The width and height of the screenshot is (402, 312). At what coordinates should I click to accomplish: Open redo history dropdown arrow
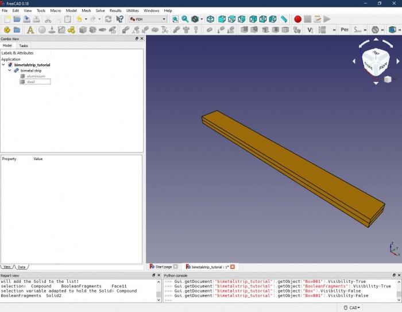99,19
